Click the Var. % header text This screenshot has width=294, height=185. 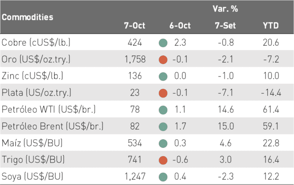(x=226, y=9)
